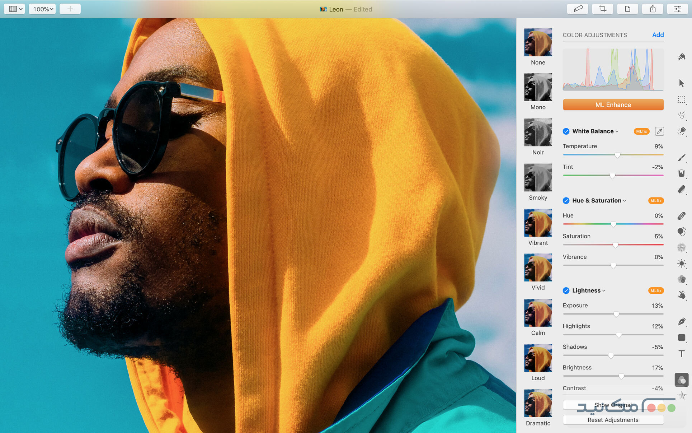Select the Repair tool
692x433 pixels.
681,216
